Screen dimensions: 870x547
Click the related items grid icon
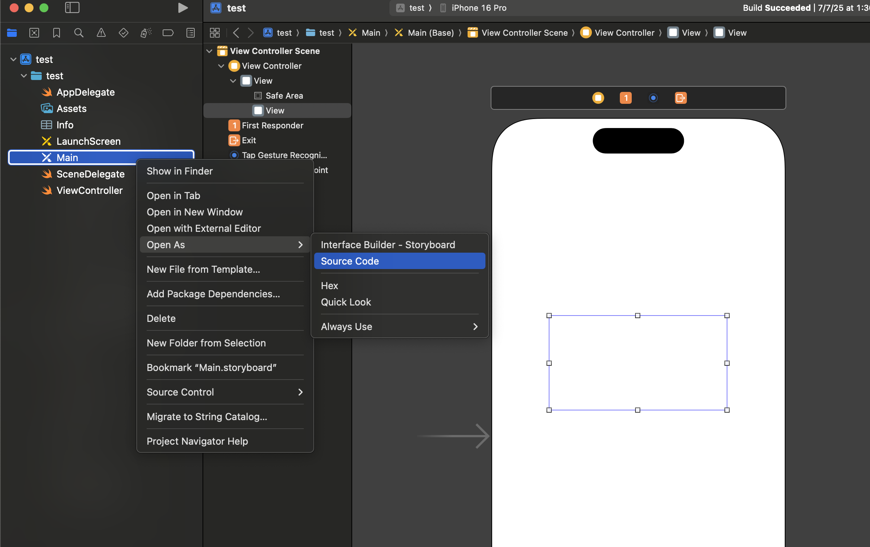coord(215,33)
